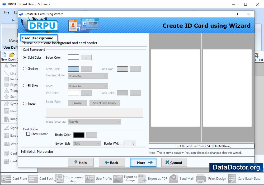The width and height of the screenshot is (264, 185).
Task: Maximize the wizard dialog window
Action: 236,14
